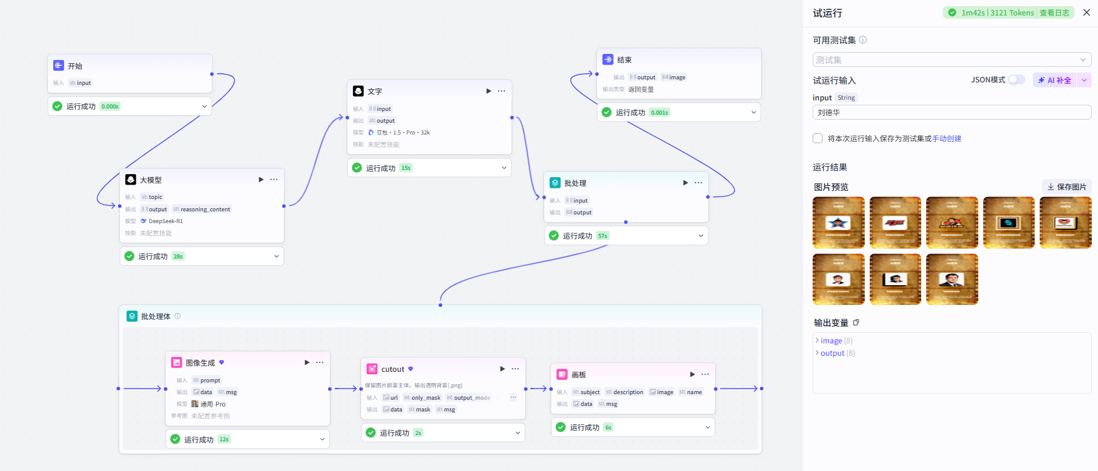Expand the output [8] variable entry

[x=834, y=353]
